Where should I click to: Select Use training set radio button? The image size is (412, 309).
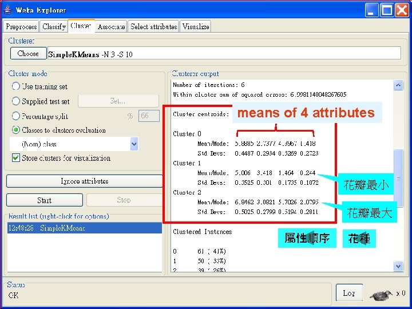coord(16,86)
